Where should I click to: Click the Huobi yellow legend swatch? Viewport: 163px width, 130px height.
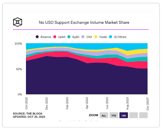[x=96, y=37]
